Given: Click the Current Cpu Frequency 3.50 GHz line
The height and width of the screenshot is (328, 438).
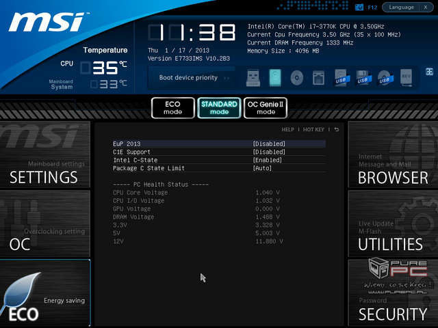Looking at the screenshot, I should coord(324,35).
